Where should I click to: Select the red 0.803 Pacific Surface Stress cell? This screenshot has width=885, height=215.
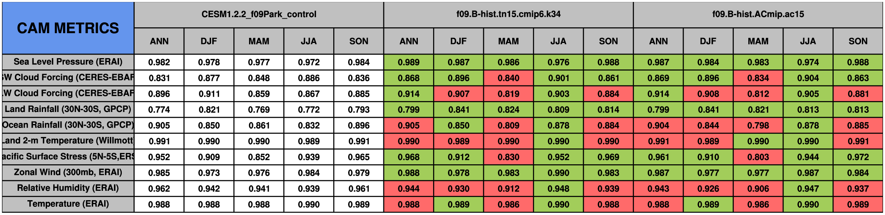(x=758, y=157)
